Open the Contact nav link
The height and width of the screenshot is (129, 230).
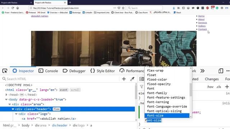(x=202, y=29)
